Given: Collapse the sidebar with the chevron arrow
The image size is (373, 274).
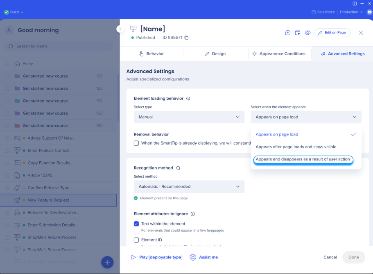Looking at the screenshot, I should point(120,29).
